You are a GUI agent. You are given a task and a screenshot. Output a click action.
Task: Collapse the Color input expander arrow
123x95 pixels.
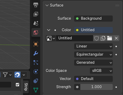pyautogui.click(x=49, y=30)
